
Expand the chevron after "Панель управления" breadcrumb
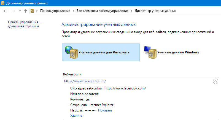73,11
